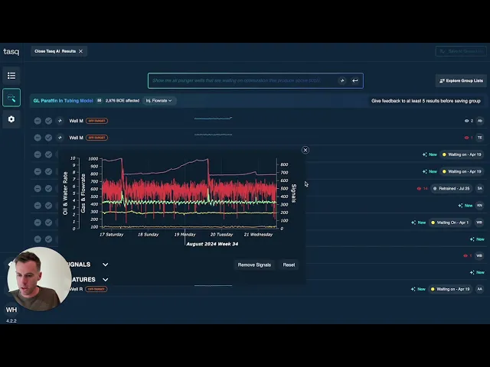Screen dimensions: 490x367
Task: Open signal chart for Well M Ab row
Action: 60,121
